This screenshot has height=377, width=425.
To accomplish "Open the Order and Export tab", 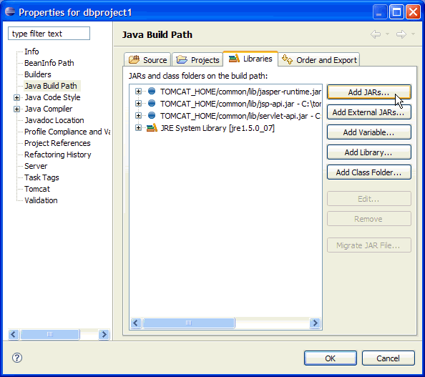I will [319, 59].
